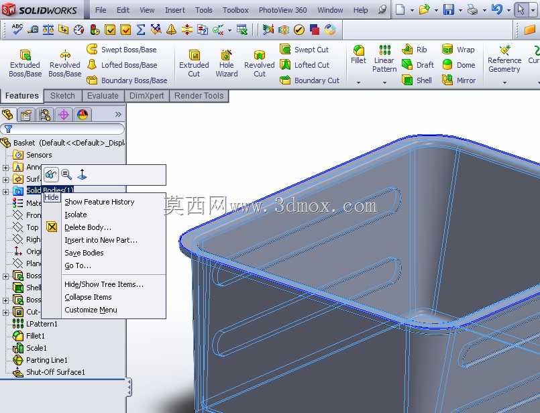Select the Revolved Boss/Base tool
This screenshot has width=540, height=413.
[x=65, y=63]
